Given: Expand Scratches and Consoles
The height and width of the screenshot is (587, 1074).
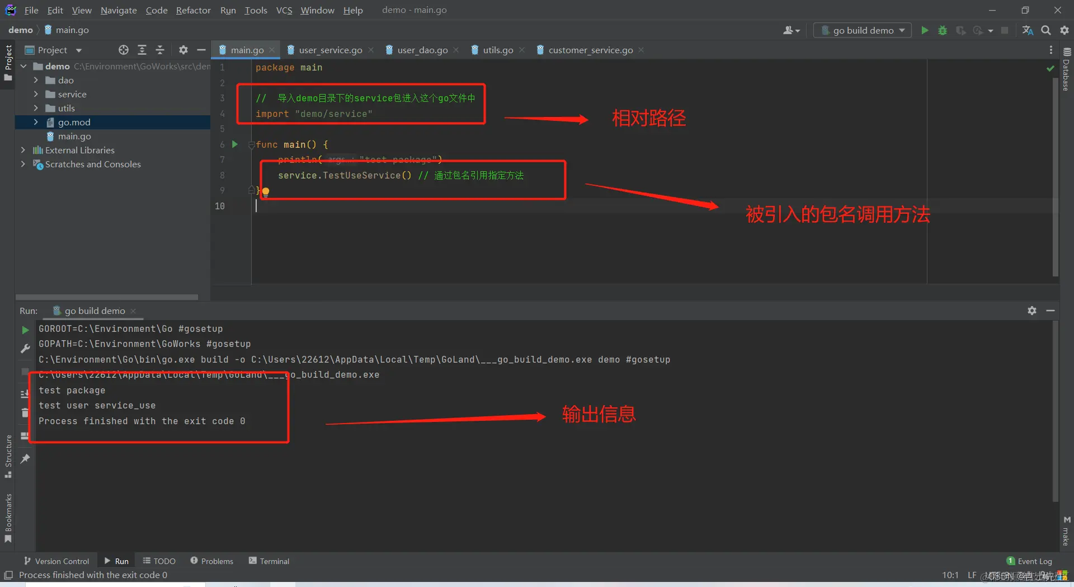Looking at the screenshot, I should click(x=23, y=164).
